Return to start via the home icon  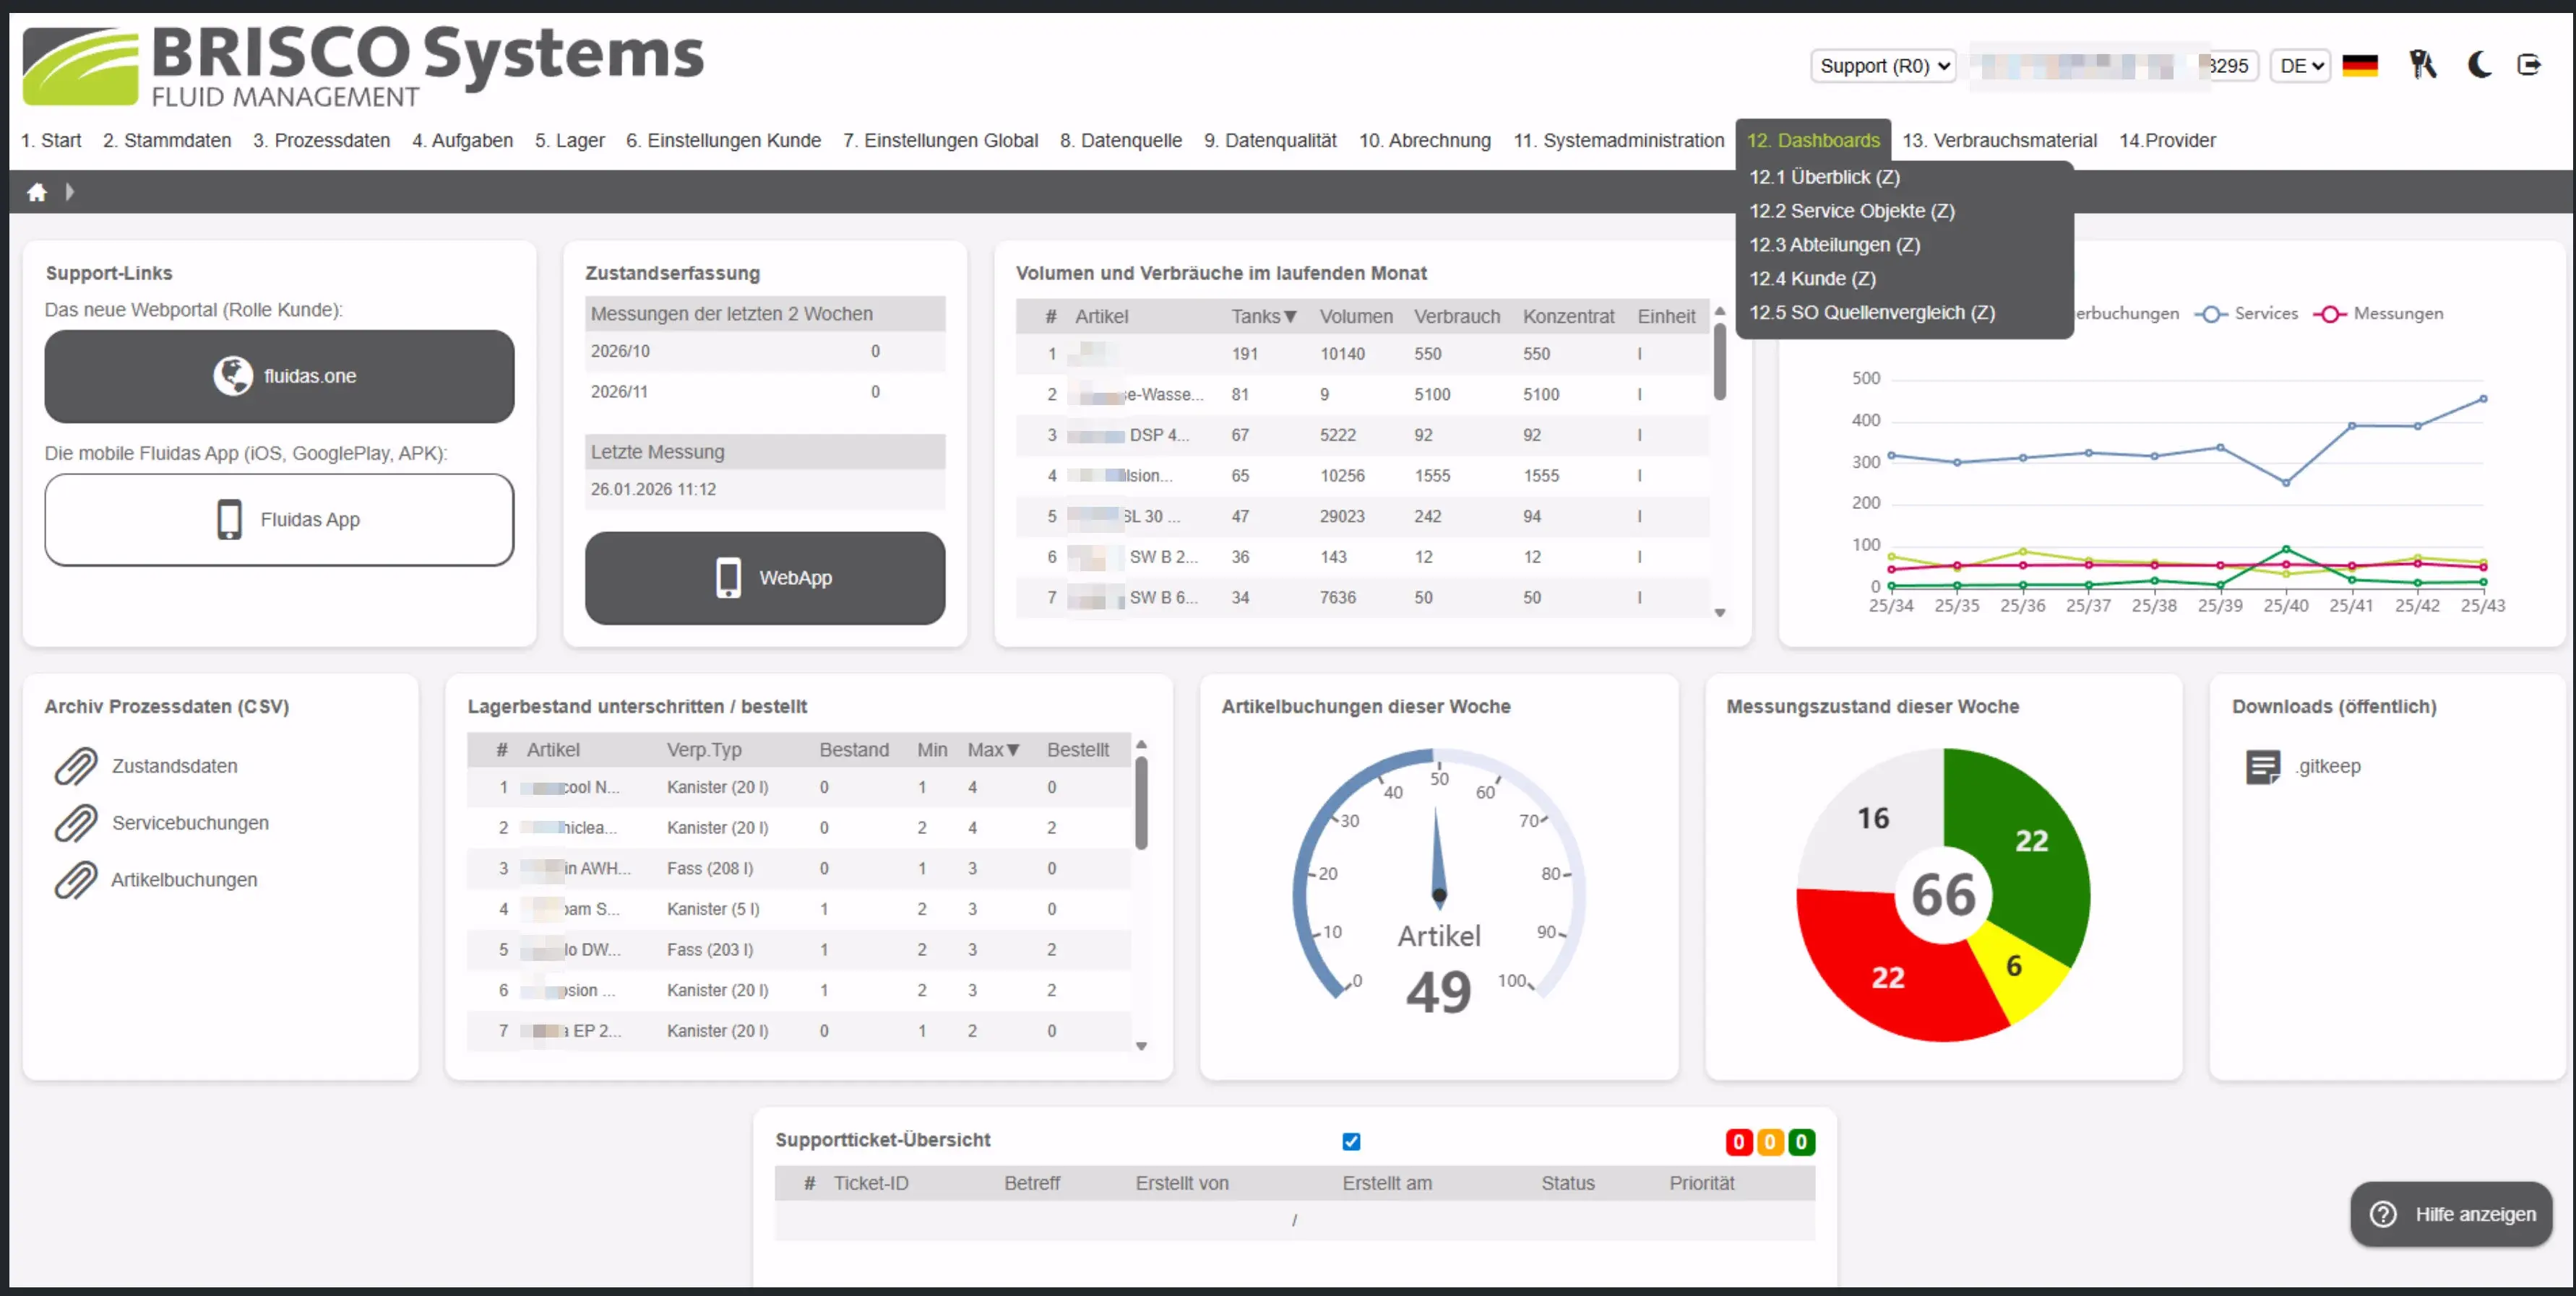tap(37, 191)
